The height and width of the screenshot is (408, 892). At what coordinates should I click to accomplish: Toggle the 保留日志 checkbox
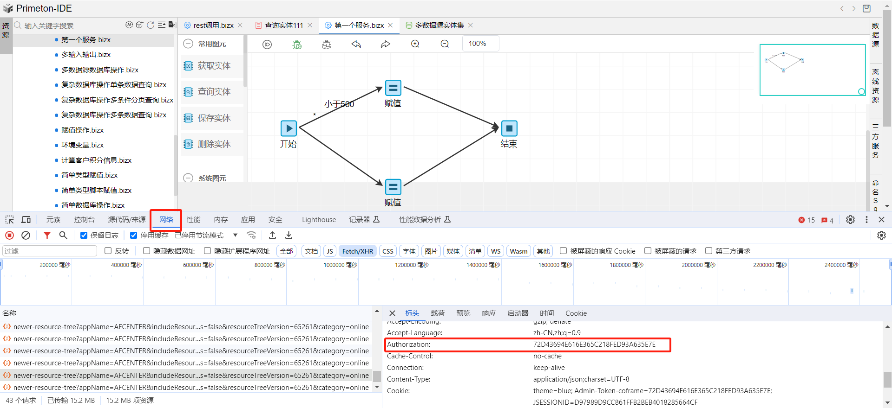point(84,236)
